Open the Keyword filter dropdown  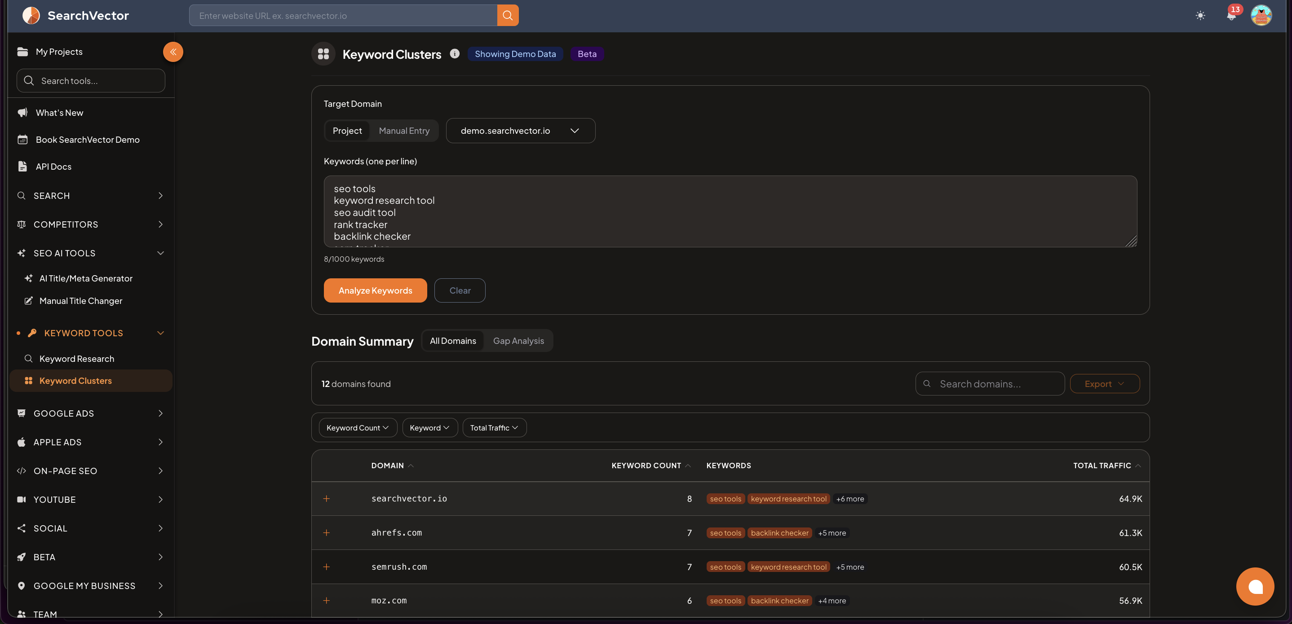(x=429, y=427)
